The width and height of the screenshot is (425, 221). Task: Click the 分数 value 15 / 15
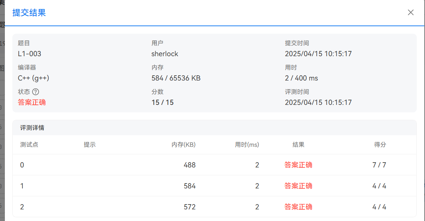(x=162, y=102)
